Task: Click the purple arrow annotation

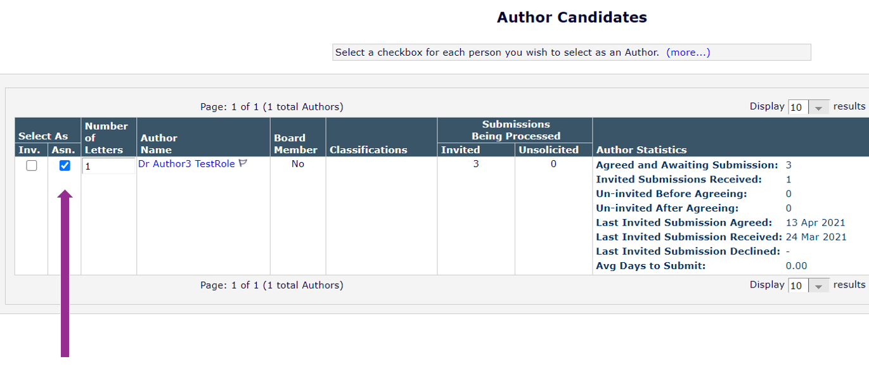Action: 65,272
